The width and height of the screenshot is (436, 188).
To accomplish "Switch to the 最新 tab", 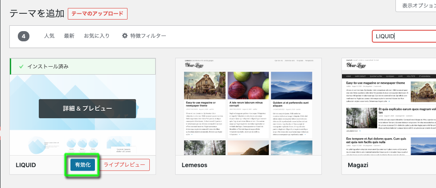I will point(69,36).
